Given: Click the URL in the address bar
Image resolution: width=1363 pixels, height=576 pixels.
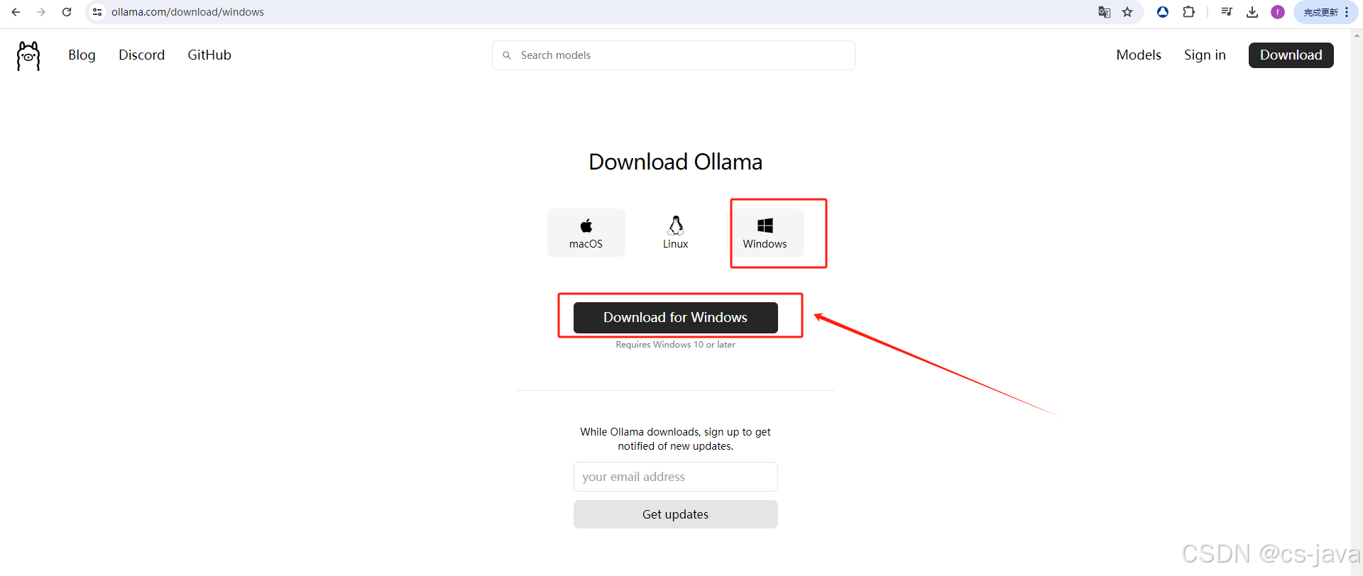Looking at the screenshot, I should (187, 12).
